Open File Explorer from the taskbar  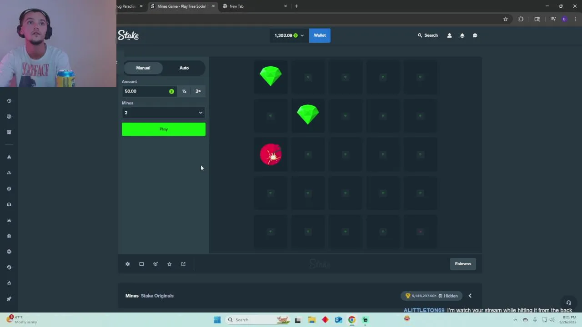[x=311, y=320]
